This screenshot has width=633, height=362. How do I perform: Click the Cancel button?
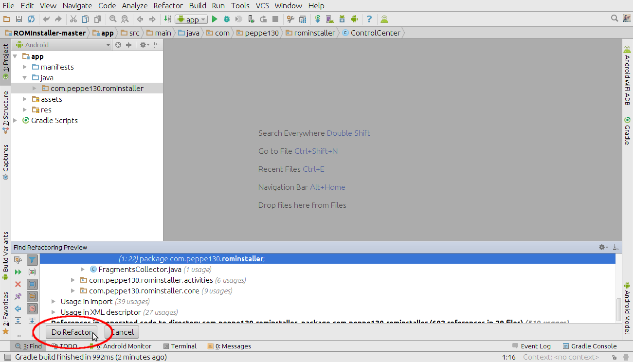pos(122,332)
